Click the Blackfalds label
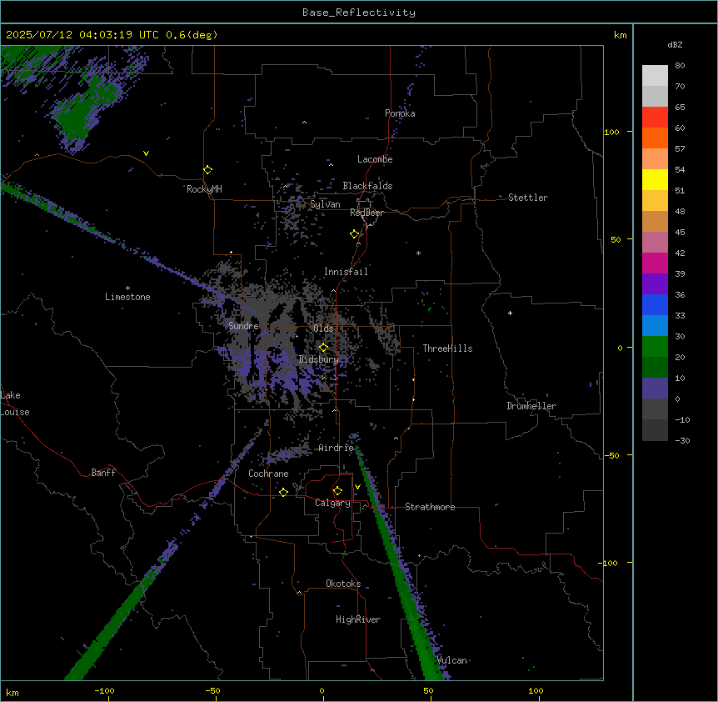 367,186
